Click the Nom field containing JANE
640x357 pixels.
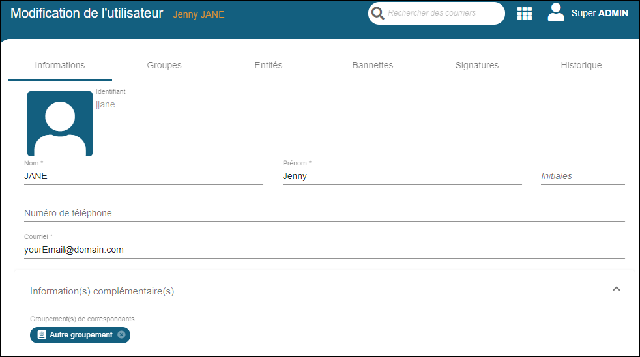pos(143,176)
